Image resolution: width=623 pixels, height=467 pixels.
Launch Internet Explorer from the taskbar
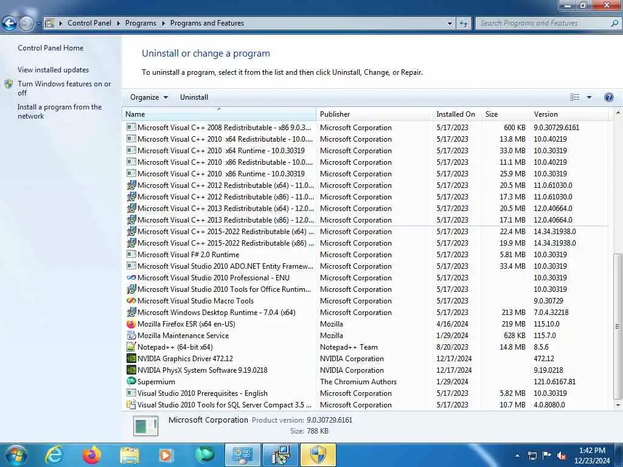[x=54, y=455]
